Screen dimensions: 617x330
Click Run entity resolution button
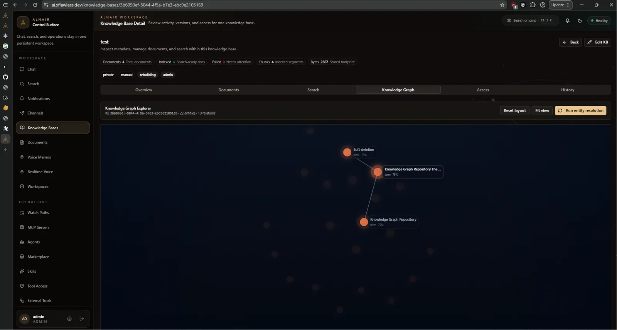click(x=580, y=111)
